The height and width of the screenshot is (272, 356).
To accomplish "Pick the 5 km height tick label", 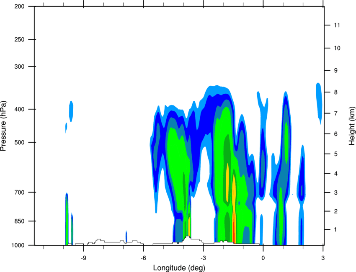I will click(x=336, y=154).
